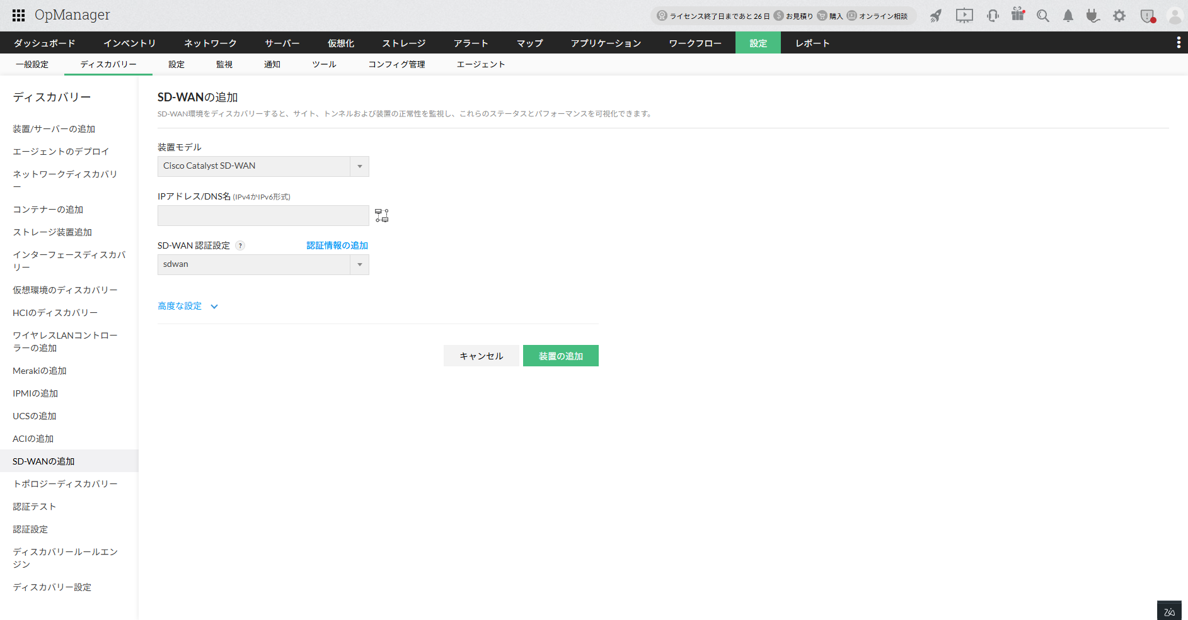Click 認証情報の追加 link
Image resolution: width=1188 pixels, height=620 pixels.
(x=337, y=245)
